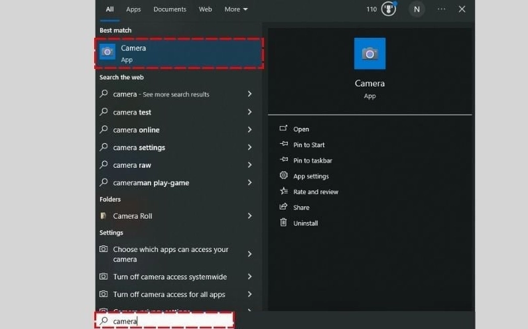
Task: Open Turn off camera access systemwide setting
Action: (169, 277)
